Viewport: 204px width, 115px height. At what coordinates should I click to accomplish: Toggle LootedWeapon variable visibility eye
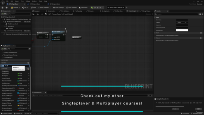coord(29,98)
